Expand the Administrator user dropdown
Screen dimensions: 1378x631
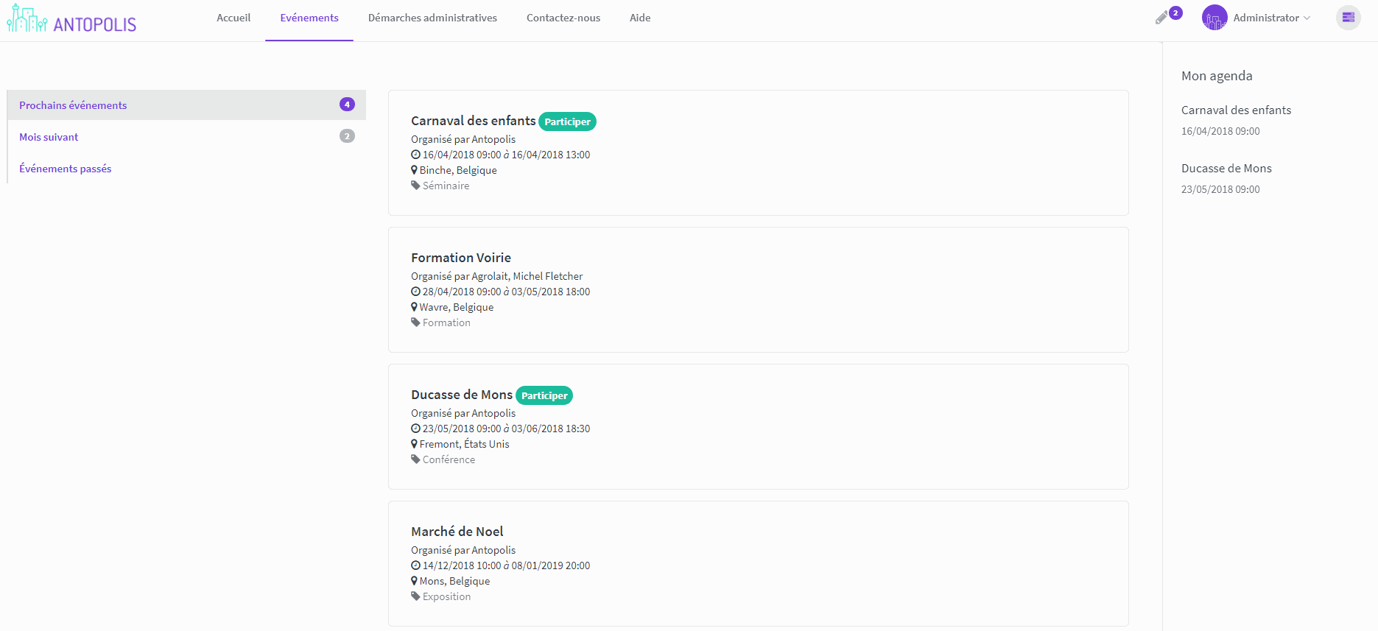tap(1271, 18)
